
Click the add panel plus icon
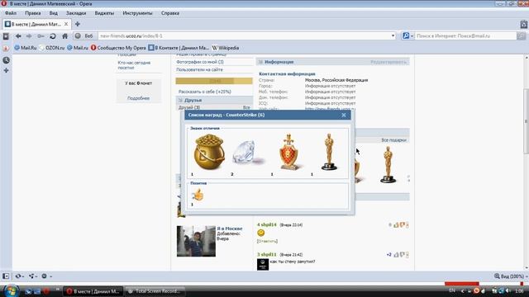pyautogui.click(x=6, y=70)
